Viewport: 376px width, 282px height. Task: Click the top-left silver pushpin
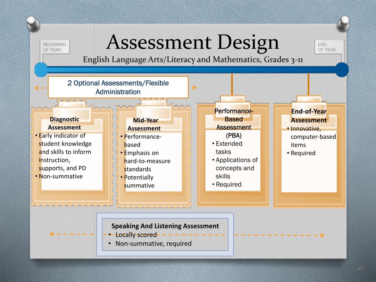[33, 23]
